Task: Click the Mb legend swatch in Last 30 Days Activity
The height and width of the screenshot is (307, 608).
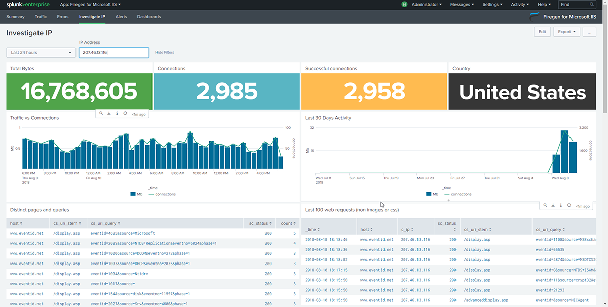Action: [x=429, y=194]
